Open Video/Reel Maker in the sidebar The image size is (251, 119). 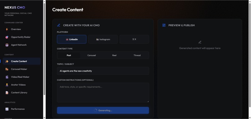pos(21,77)
